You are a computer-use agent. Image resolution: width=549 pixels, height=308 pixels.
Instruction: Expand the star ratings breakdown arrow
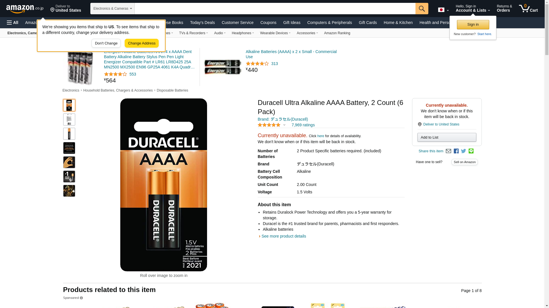284,125
